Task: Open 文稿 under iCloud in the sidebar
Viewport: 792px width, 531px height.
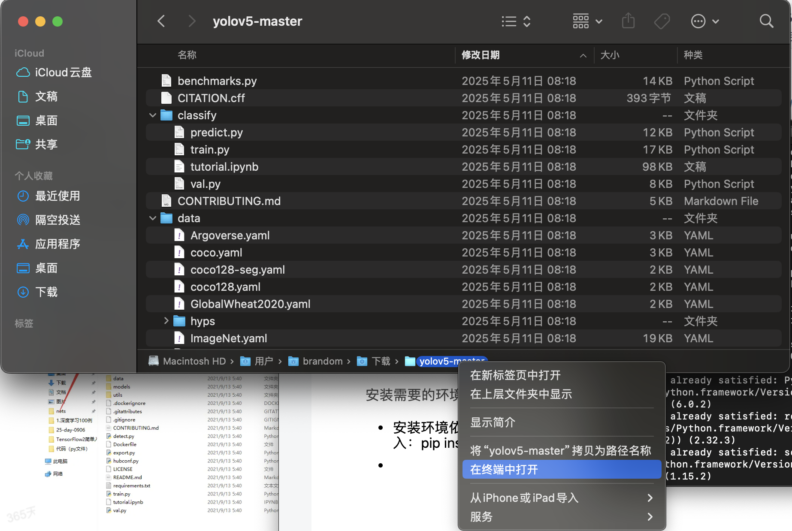Action: click(x=37, y=97)
